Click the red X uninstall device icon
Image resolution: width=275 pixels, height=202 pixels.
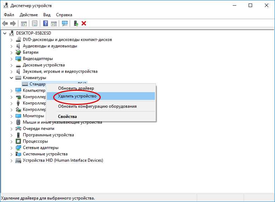(x=84, y=23)
